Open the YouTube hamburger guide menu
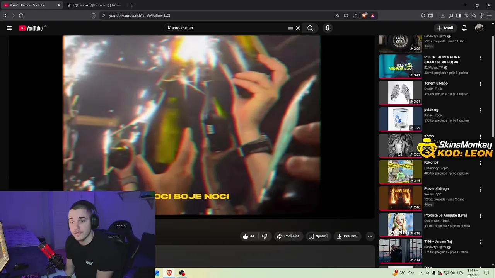Screen dimensions: 495x278 click(9, 28)
